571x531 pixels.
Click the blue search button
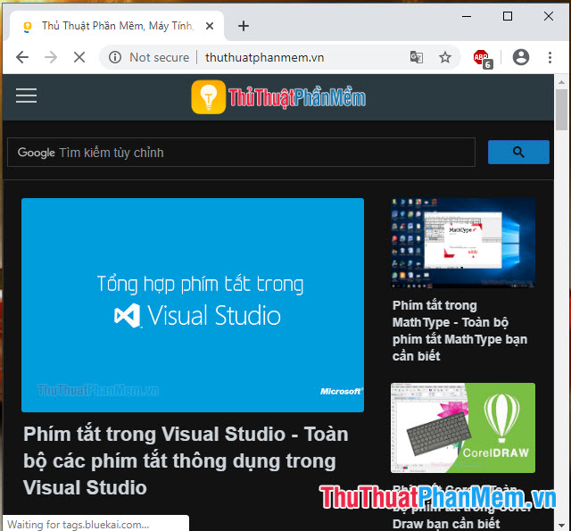click(518, 152)
